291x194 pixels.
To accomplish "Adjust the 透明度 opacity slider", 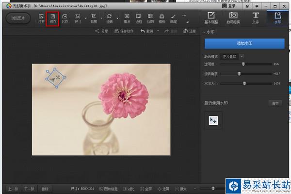I will coord(243,64).
